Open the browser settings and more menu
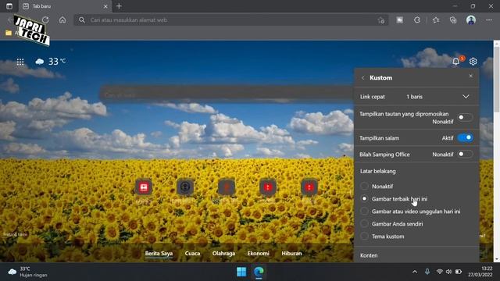Viewport: 500px width, 281px height. pyautogui.click(x=489, y=20)
